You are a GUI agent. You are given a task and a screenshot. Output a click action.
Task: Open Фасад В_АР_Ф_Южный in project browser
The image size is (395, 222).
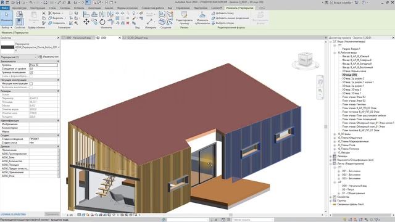[355, 56]
